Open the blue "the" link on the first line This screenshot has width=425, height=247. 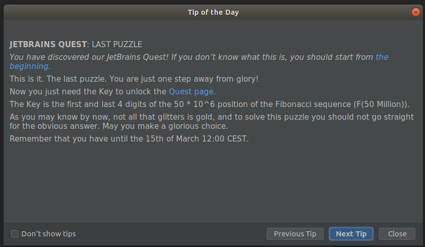382,57
